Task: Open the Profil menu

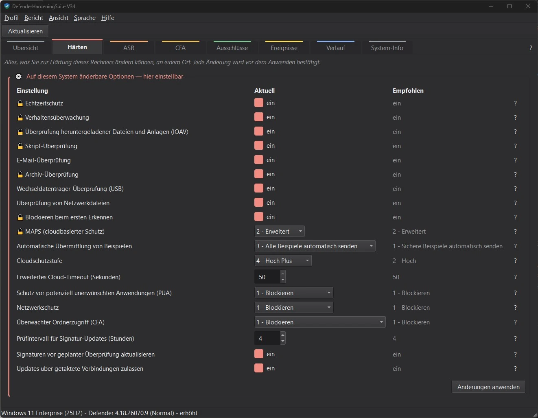Action: point(11,18)
